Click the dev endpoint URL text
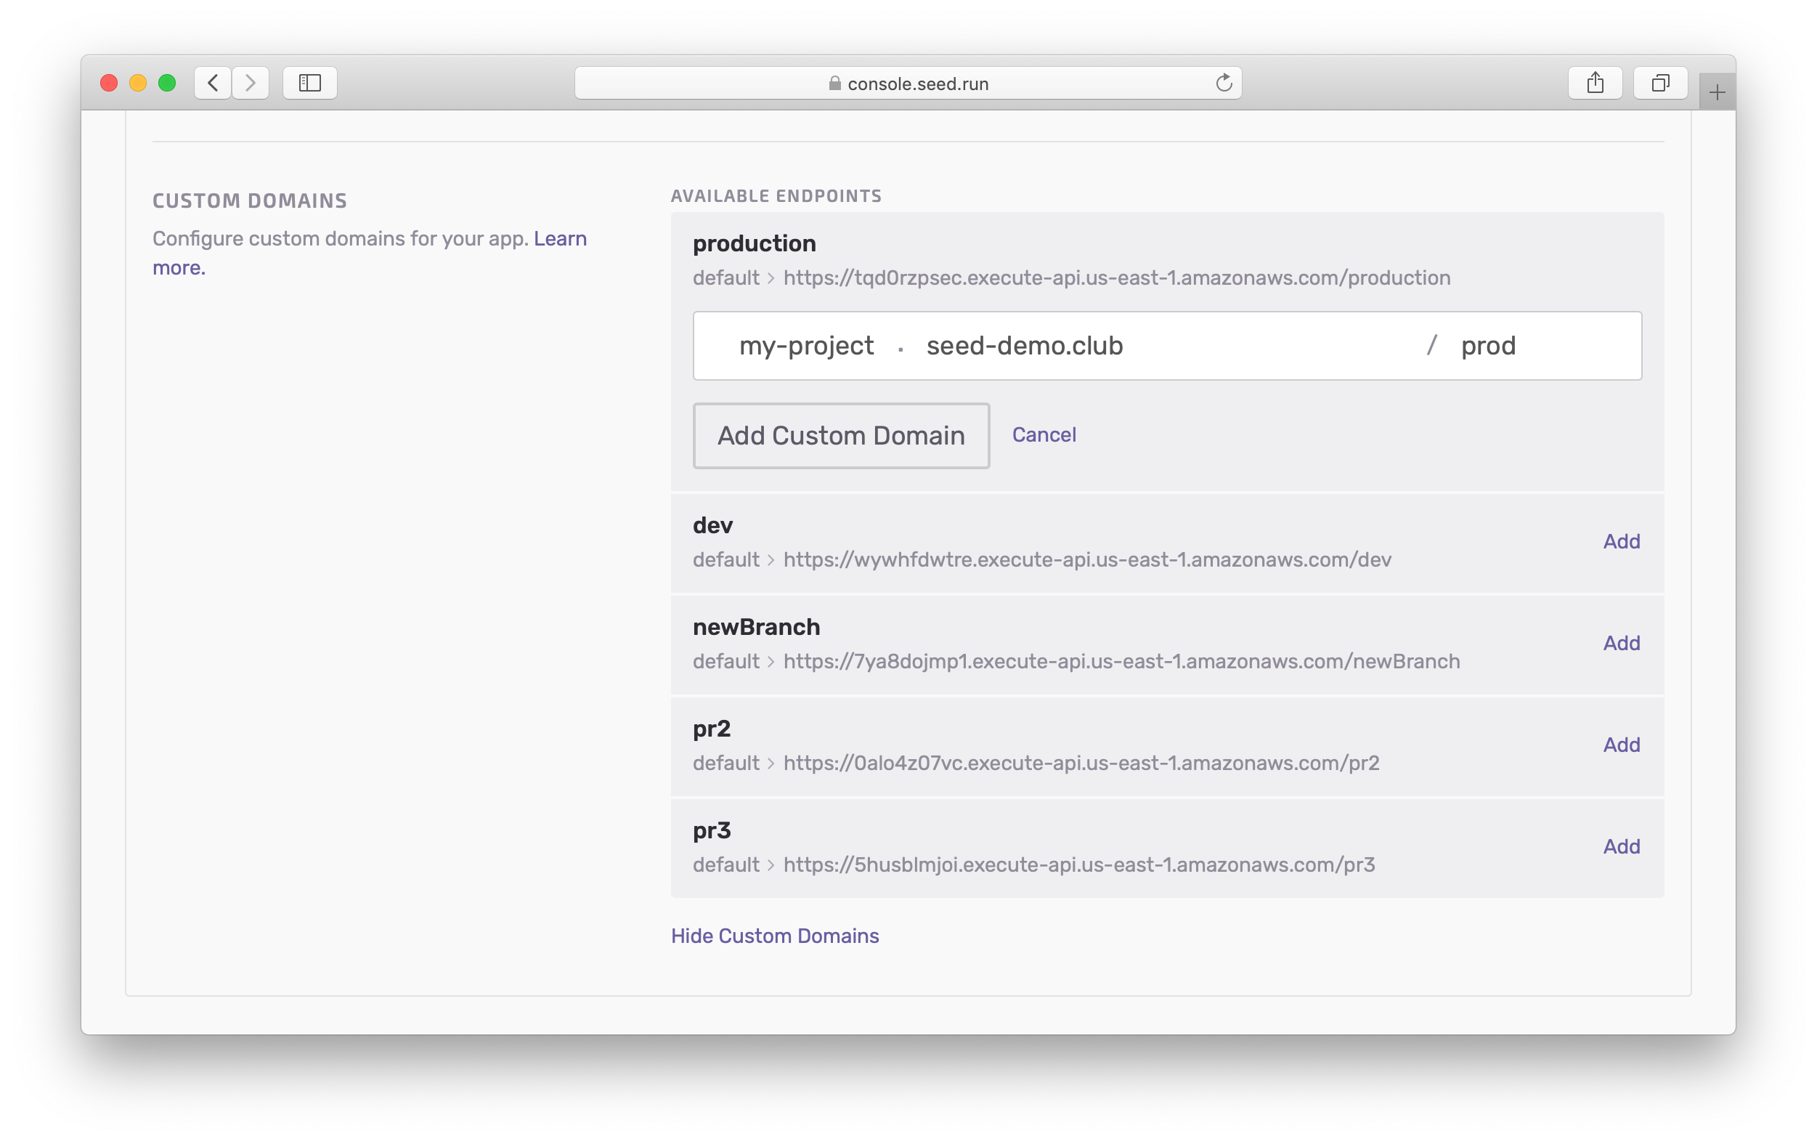This screenshot has height=1142, width=1817. 1087,559
